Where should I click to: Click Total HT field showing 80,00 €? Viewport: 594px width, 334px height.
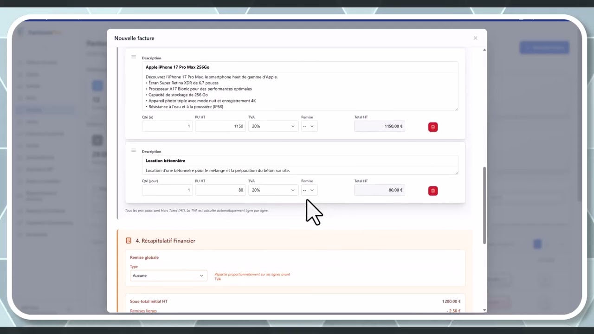pyautogui.click(x=380, y=190)
